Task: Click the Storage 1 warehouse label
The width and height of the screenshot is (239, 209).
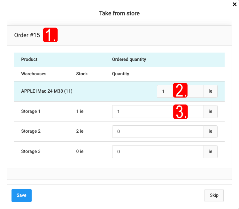Action: tap(31, 112)
